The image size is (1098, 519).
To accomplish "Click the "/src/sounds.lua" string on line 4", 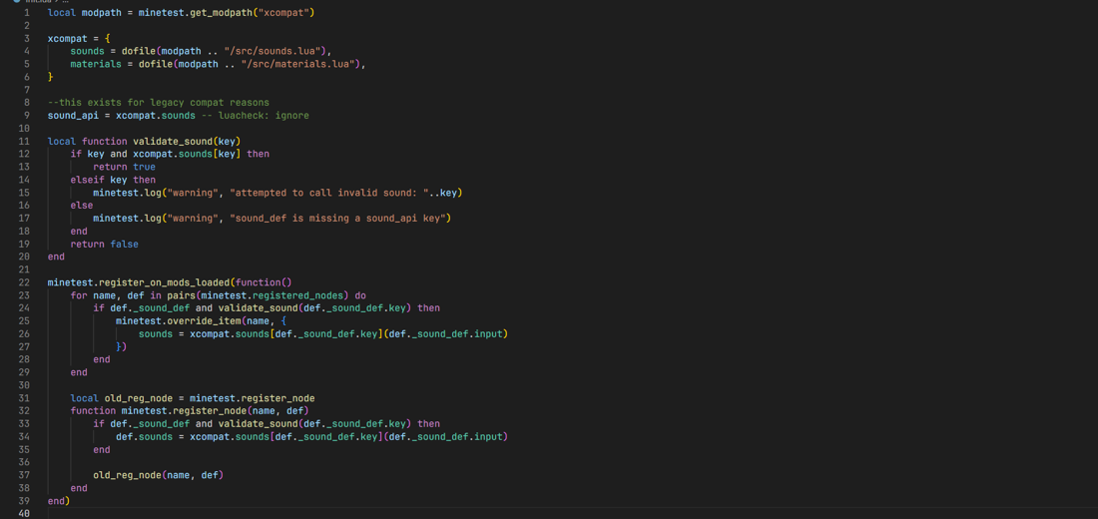I will (x=274, y=51).
